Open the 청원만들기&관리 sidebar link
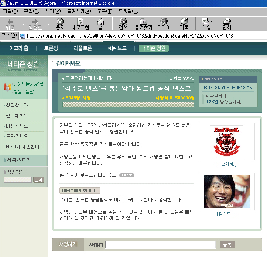Image resolution: width=267 pixels, height=257 pixels. click(x=29, y=84)
